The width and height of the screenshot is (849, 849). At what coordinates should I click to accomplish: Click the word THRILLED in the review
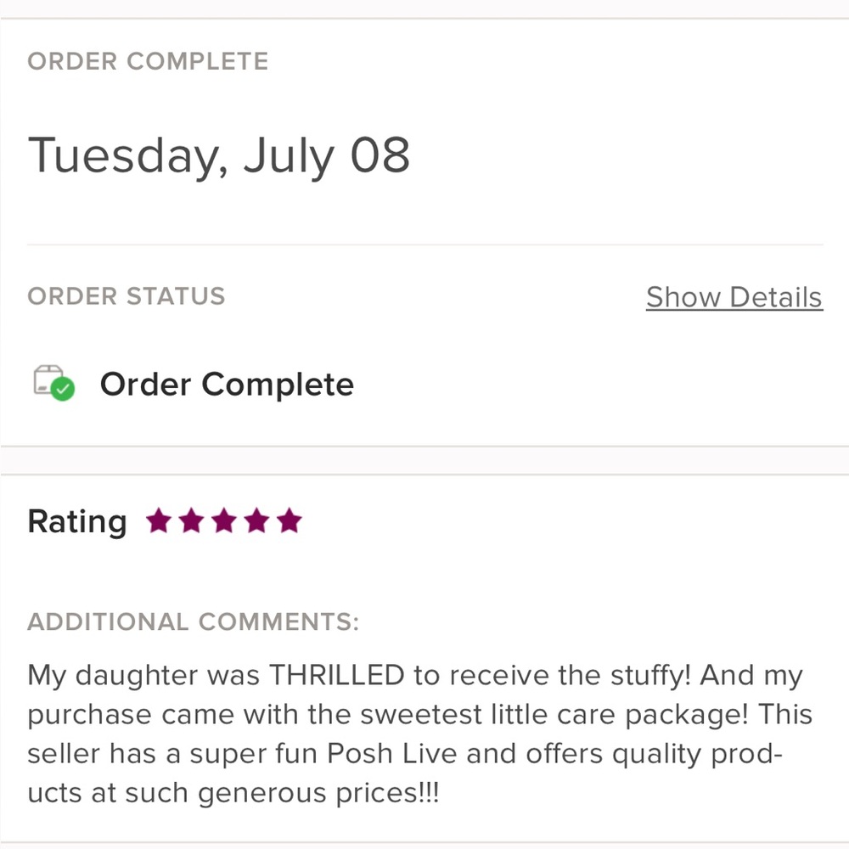pyautogui.click(x=336, y=676)
